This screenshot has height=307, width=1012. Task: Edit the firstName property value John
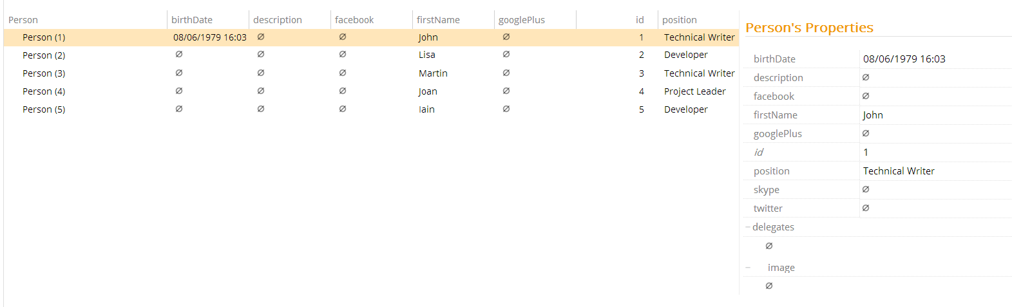point(873,115)
